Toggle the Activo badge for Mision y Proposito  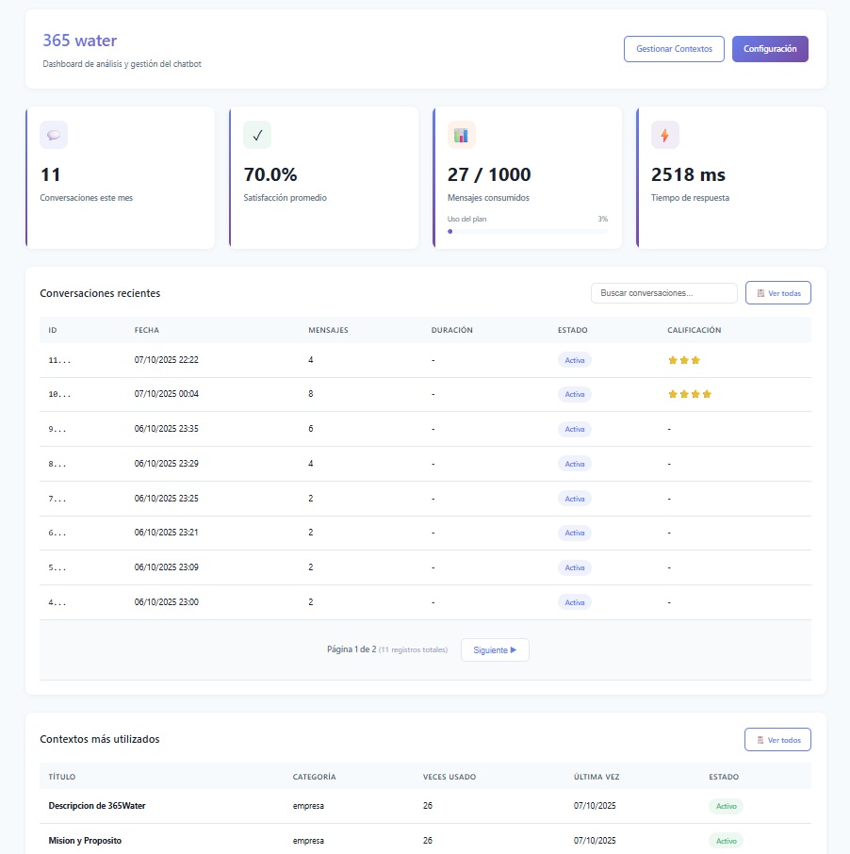click(x=726, y=840)
